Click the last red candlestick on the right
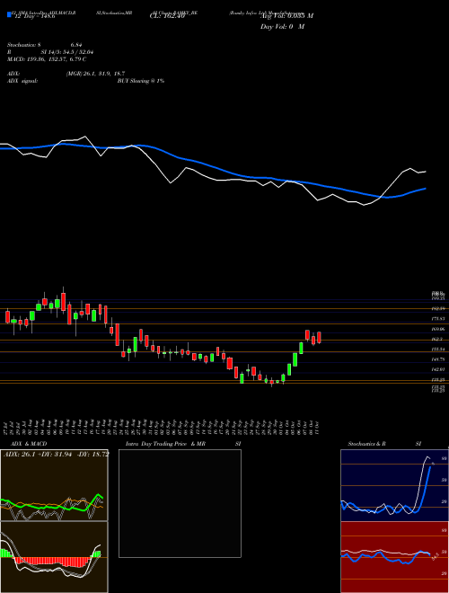The width and height of the screenshot is (449, 593). coord(320,337)
